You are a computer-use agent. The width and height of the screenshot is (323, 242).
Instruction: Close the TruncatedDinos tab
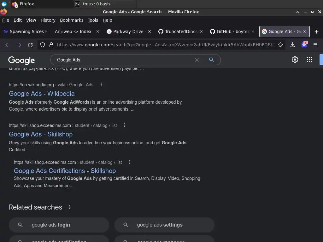click(201, 32)
